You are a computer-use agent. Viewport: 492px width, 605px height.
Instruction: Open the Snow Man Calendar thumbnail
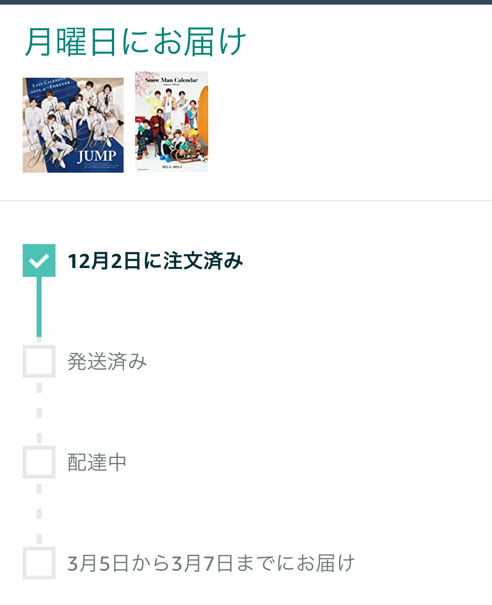click(x=172, y=122)
